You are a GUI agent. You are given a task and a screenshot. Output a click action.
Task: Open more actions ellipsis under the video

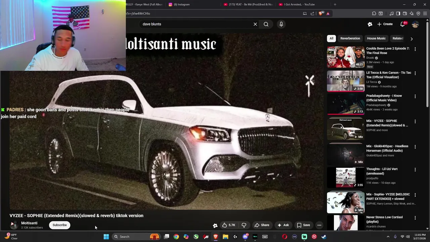(x=319, y=225)
